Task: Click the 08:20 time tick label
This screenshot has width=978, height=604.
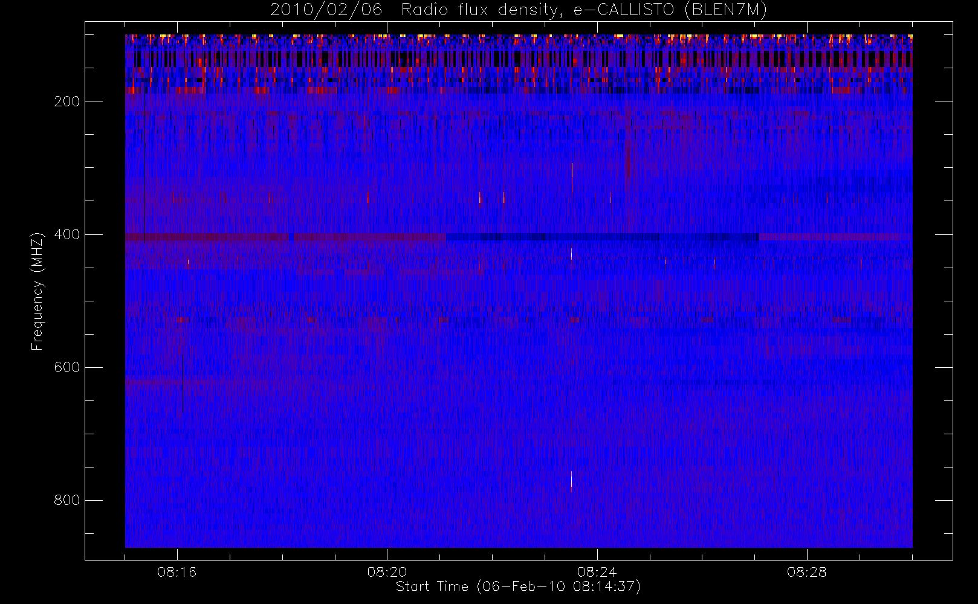Action: (x=387, y=572)
